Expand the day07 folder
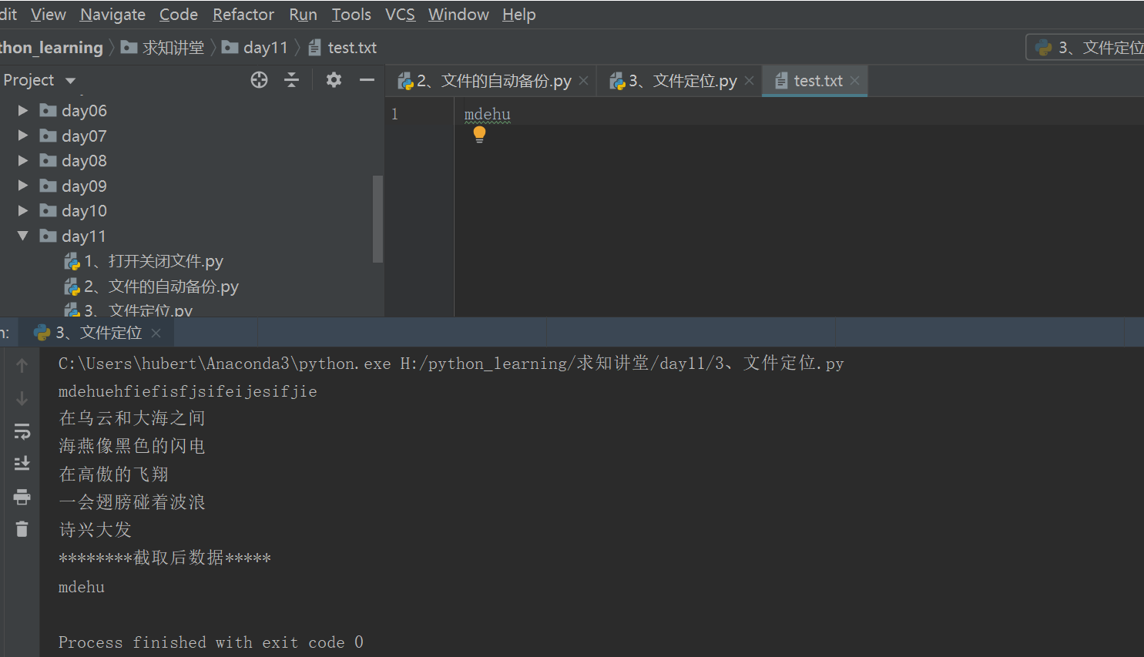 coord(23,136)
